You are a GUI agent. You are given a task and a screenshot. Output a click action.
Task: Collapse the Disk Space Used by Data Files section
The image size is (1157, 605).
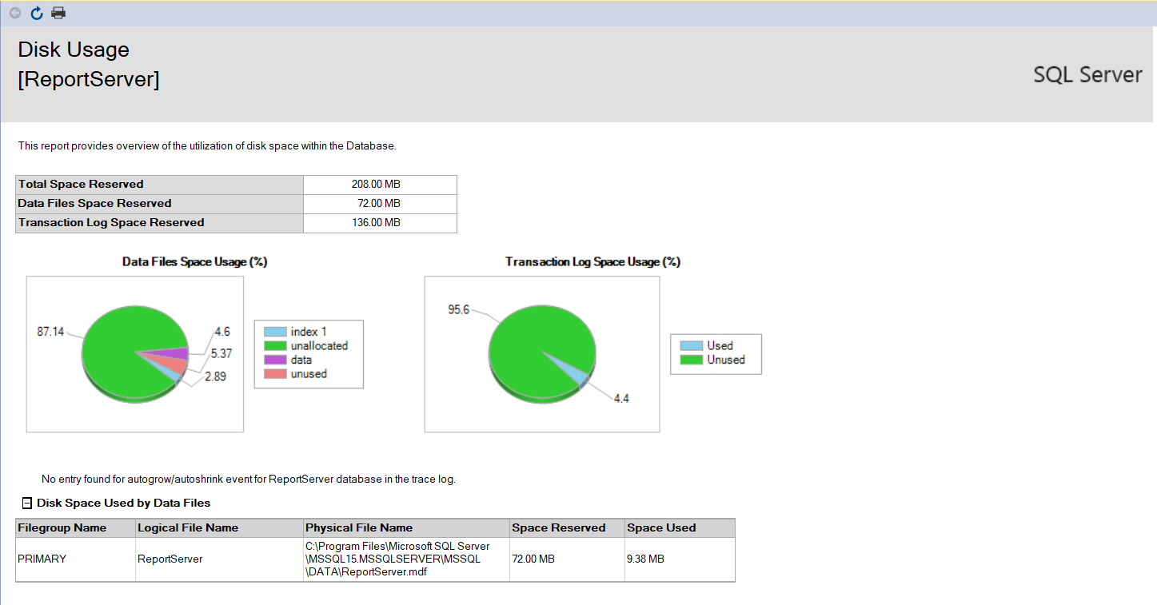coord(27,504)
